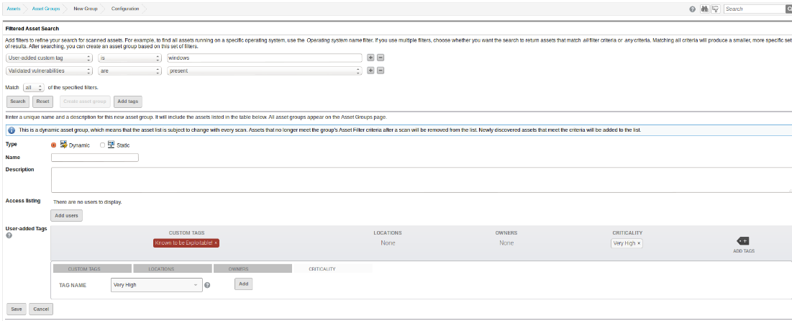Select the Static group type radio button

[x=102, y=145]
